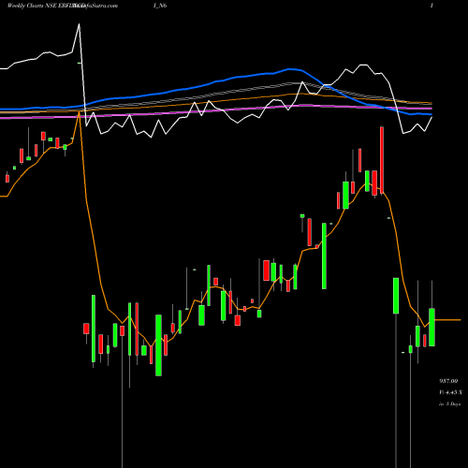Viewport: 468px width, 468px height.
Task: Click the 937.09 price value label
Action: (448, 381)
